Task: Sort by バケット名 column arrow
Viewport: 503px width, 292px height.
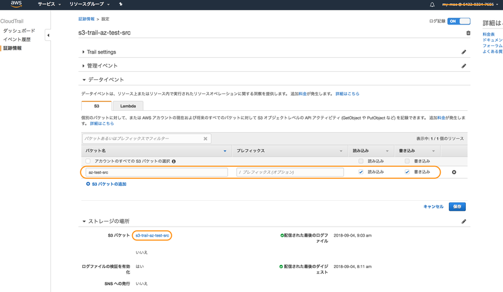Action: [x=225, y=151]
